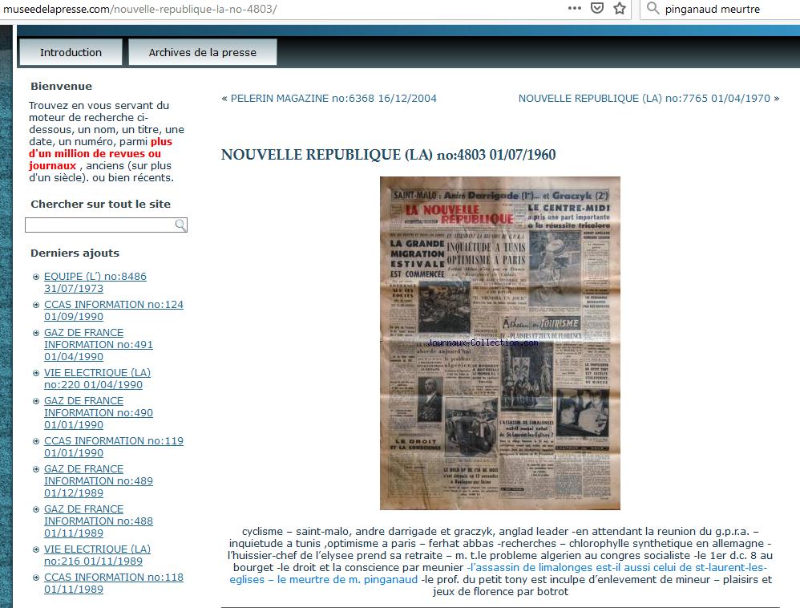Click the Pocket save icon in address bar
800x608 pixels.
tap(597, 8)
